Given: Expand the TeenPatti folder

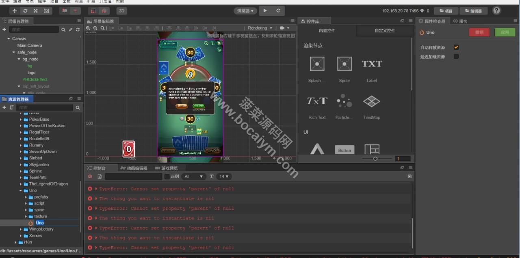Looking at the screenshot, I should 21,177.
